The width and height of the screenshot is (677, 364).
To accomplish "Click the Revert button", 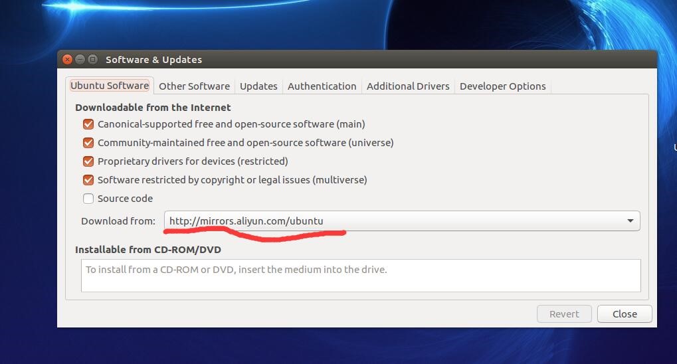I will [564, 314].
